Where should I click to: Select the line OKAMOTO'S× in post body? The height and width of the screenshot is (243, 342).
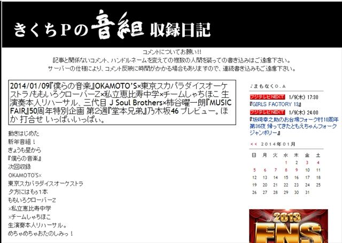25,175
